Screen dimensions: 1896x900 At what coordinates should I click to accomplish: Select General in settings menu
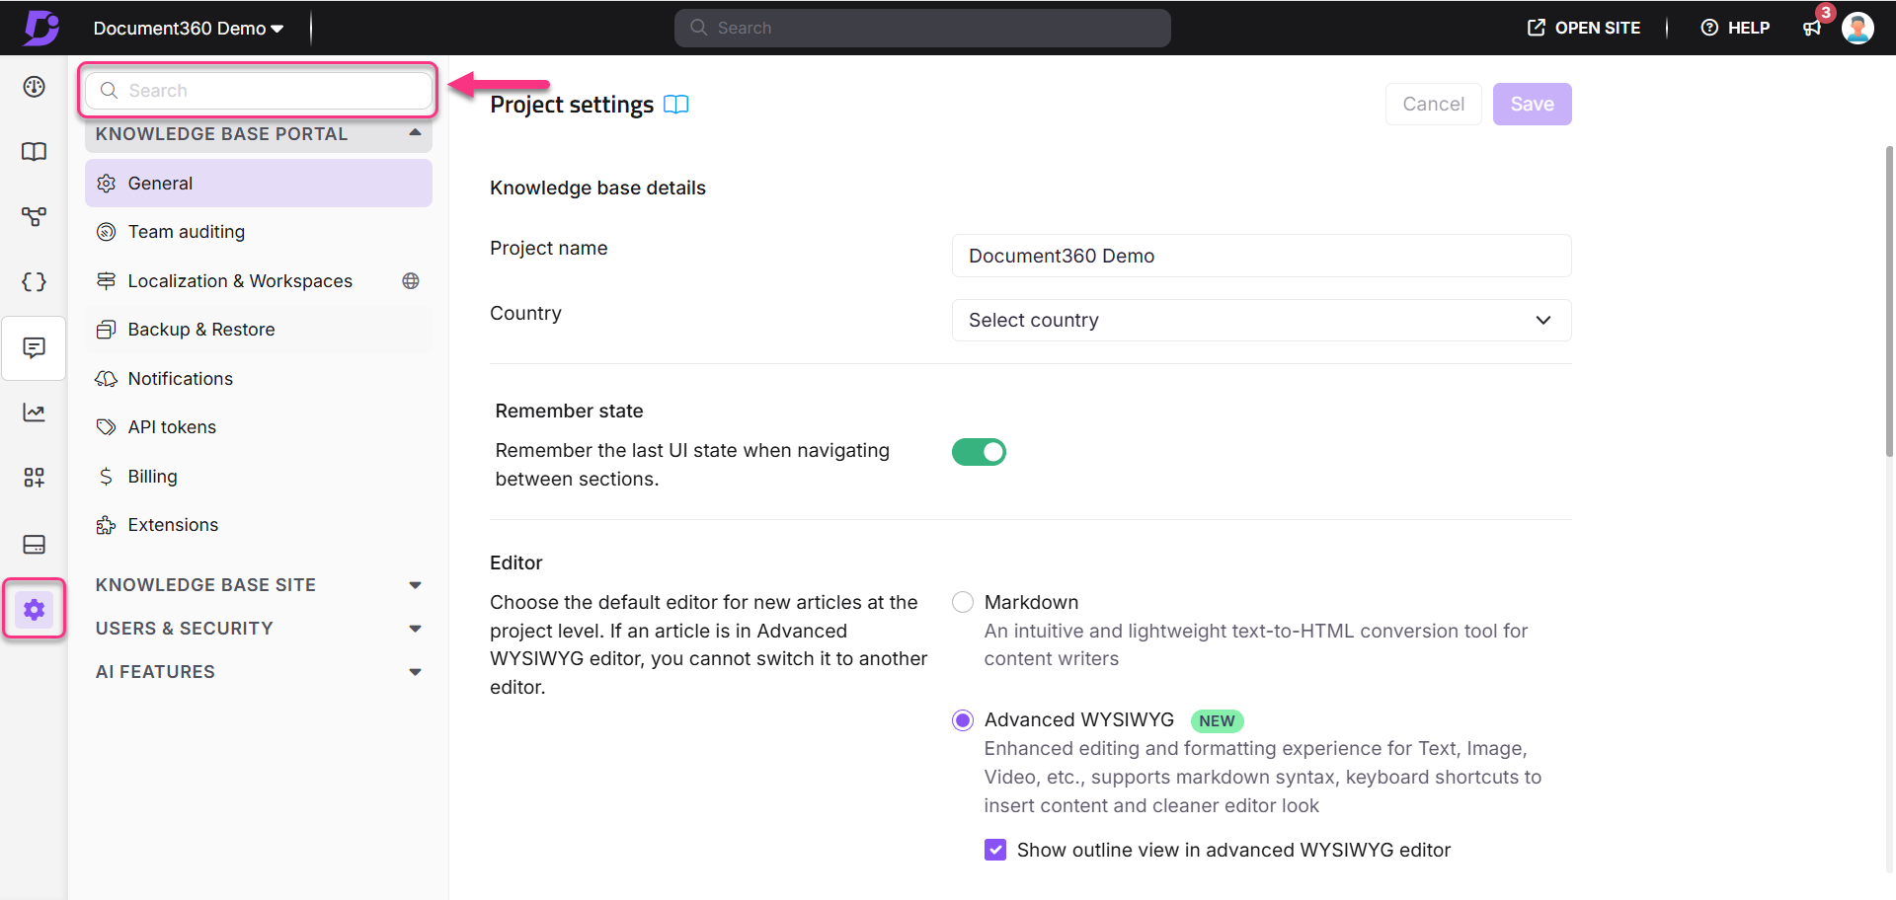(259, 184)
